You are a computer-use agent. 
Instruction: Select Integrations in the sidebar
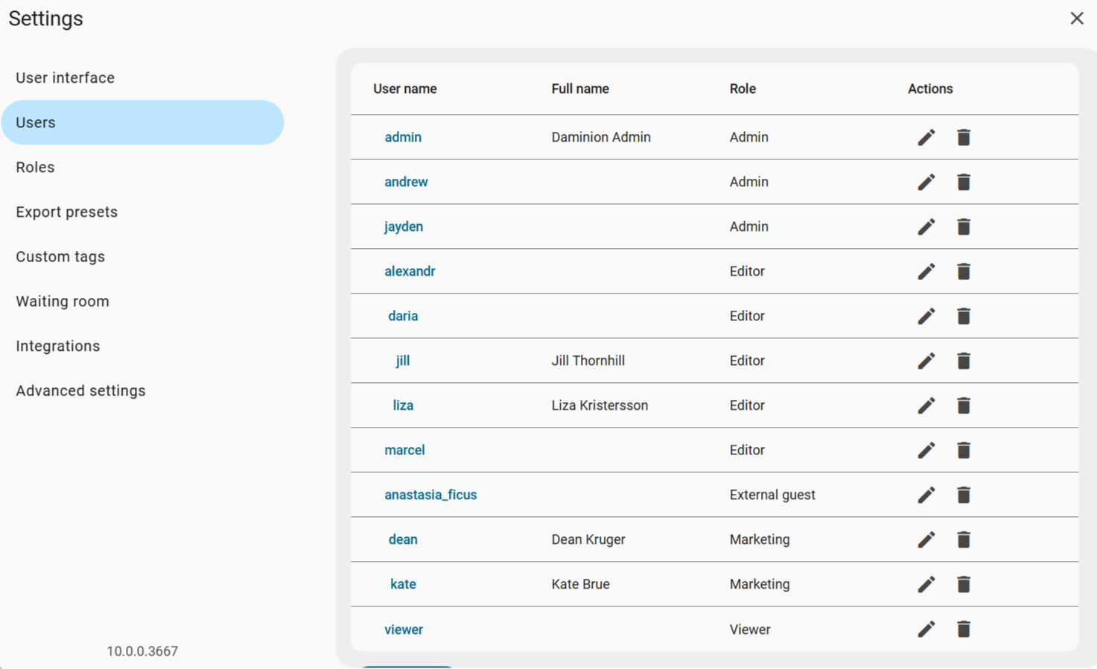(x=58, y=346)
